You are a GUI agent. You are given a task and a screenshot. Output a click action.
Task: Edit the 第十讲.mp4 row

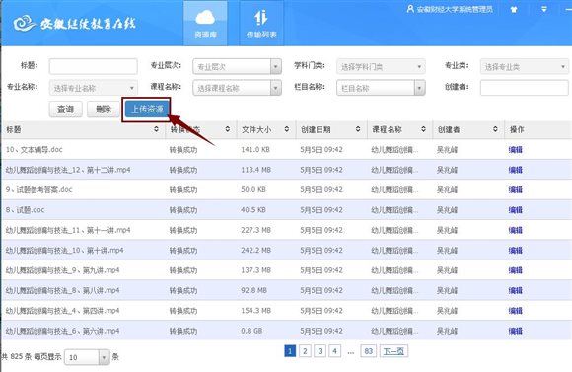[x=516, y=250]
